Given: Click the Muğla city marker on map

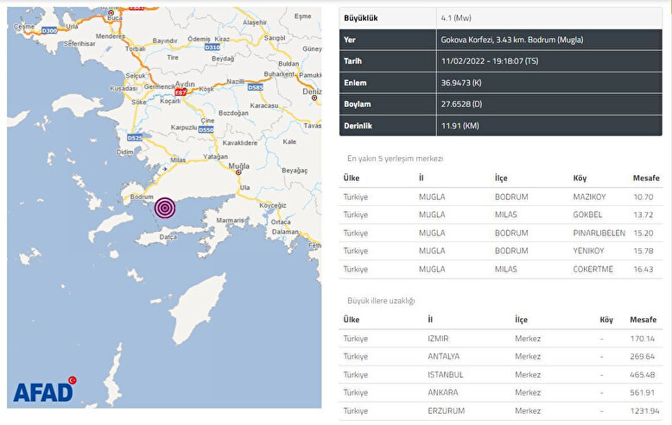Looking at the screenshot, I should (x=238, y=172).
